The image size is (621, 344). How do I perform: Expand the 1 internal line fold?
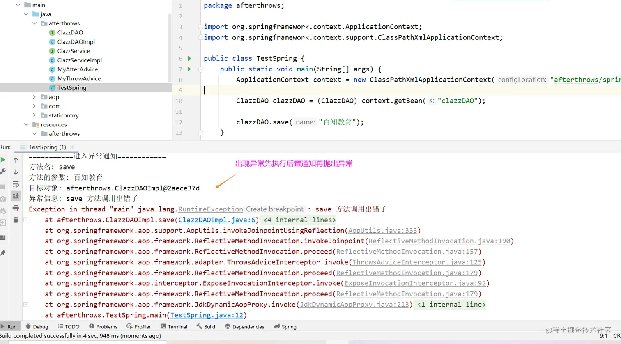pos(451,305)
